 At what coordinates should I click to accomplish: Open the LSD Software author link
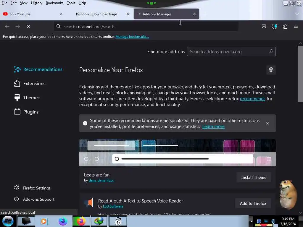113,206
